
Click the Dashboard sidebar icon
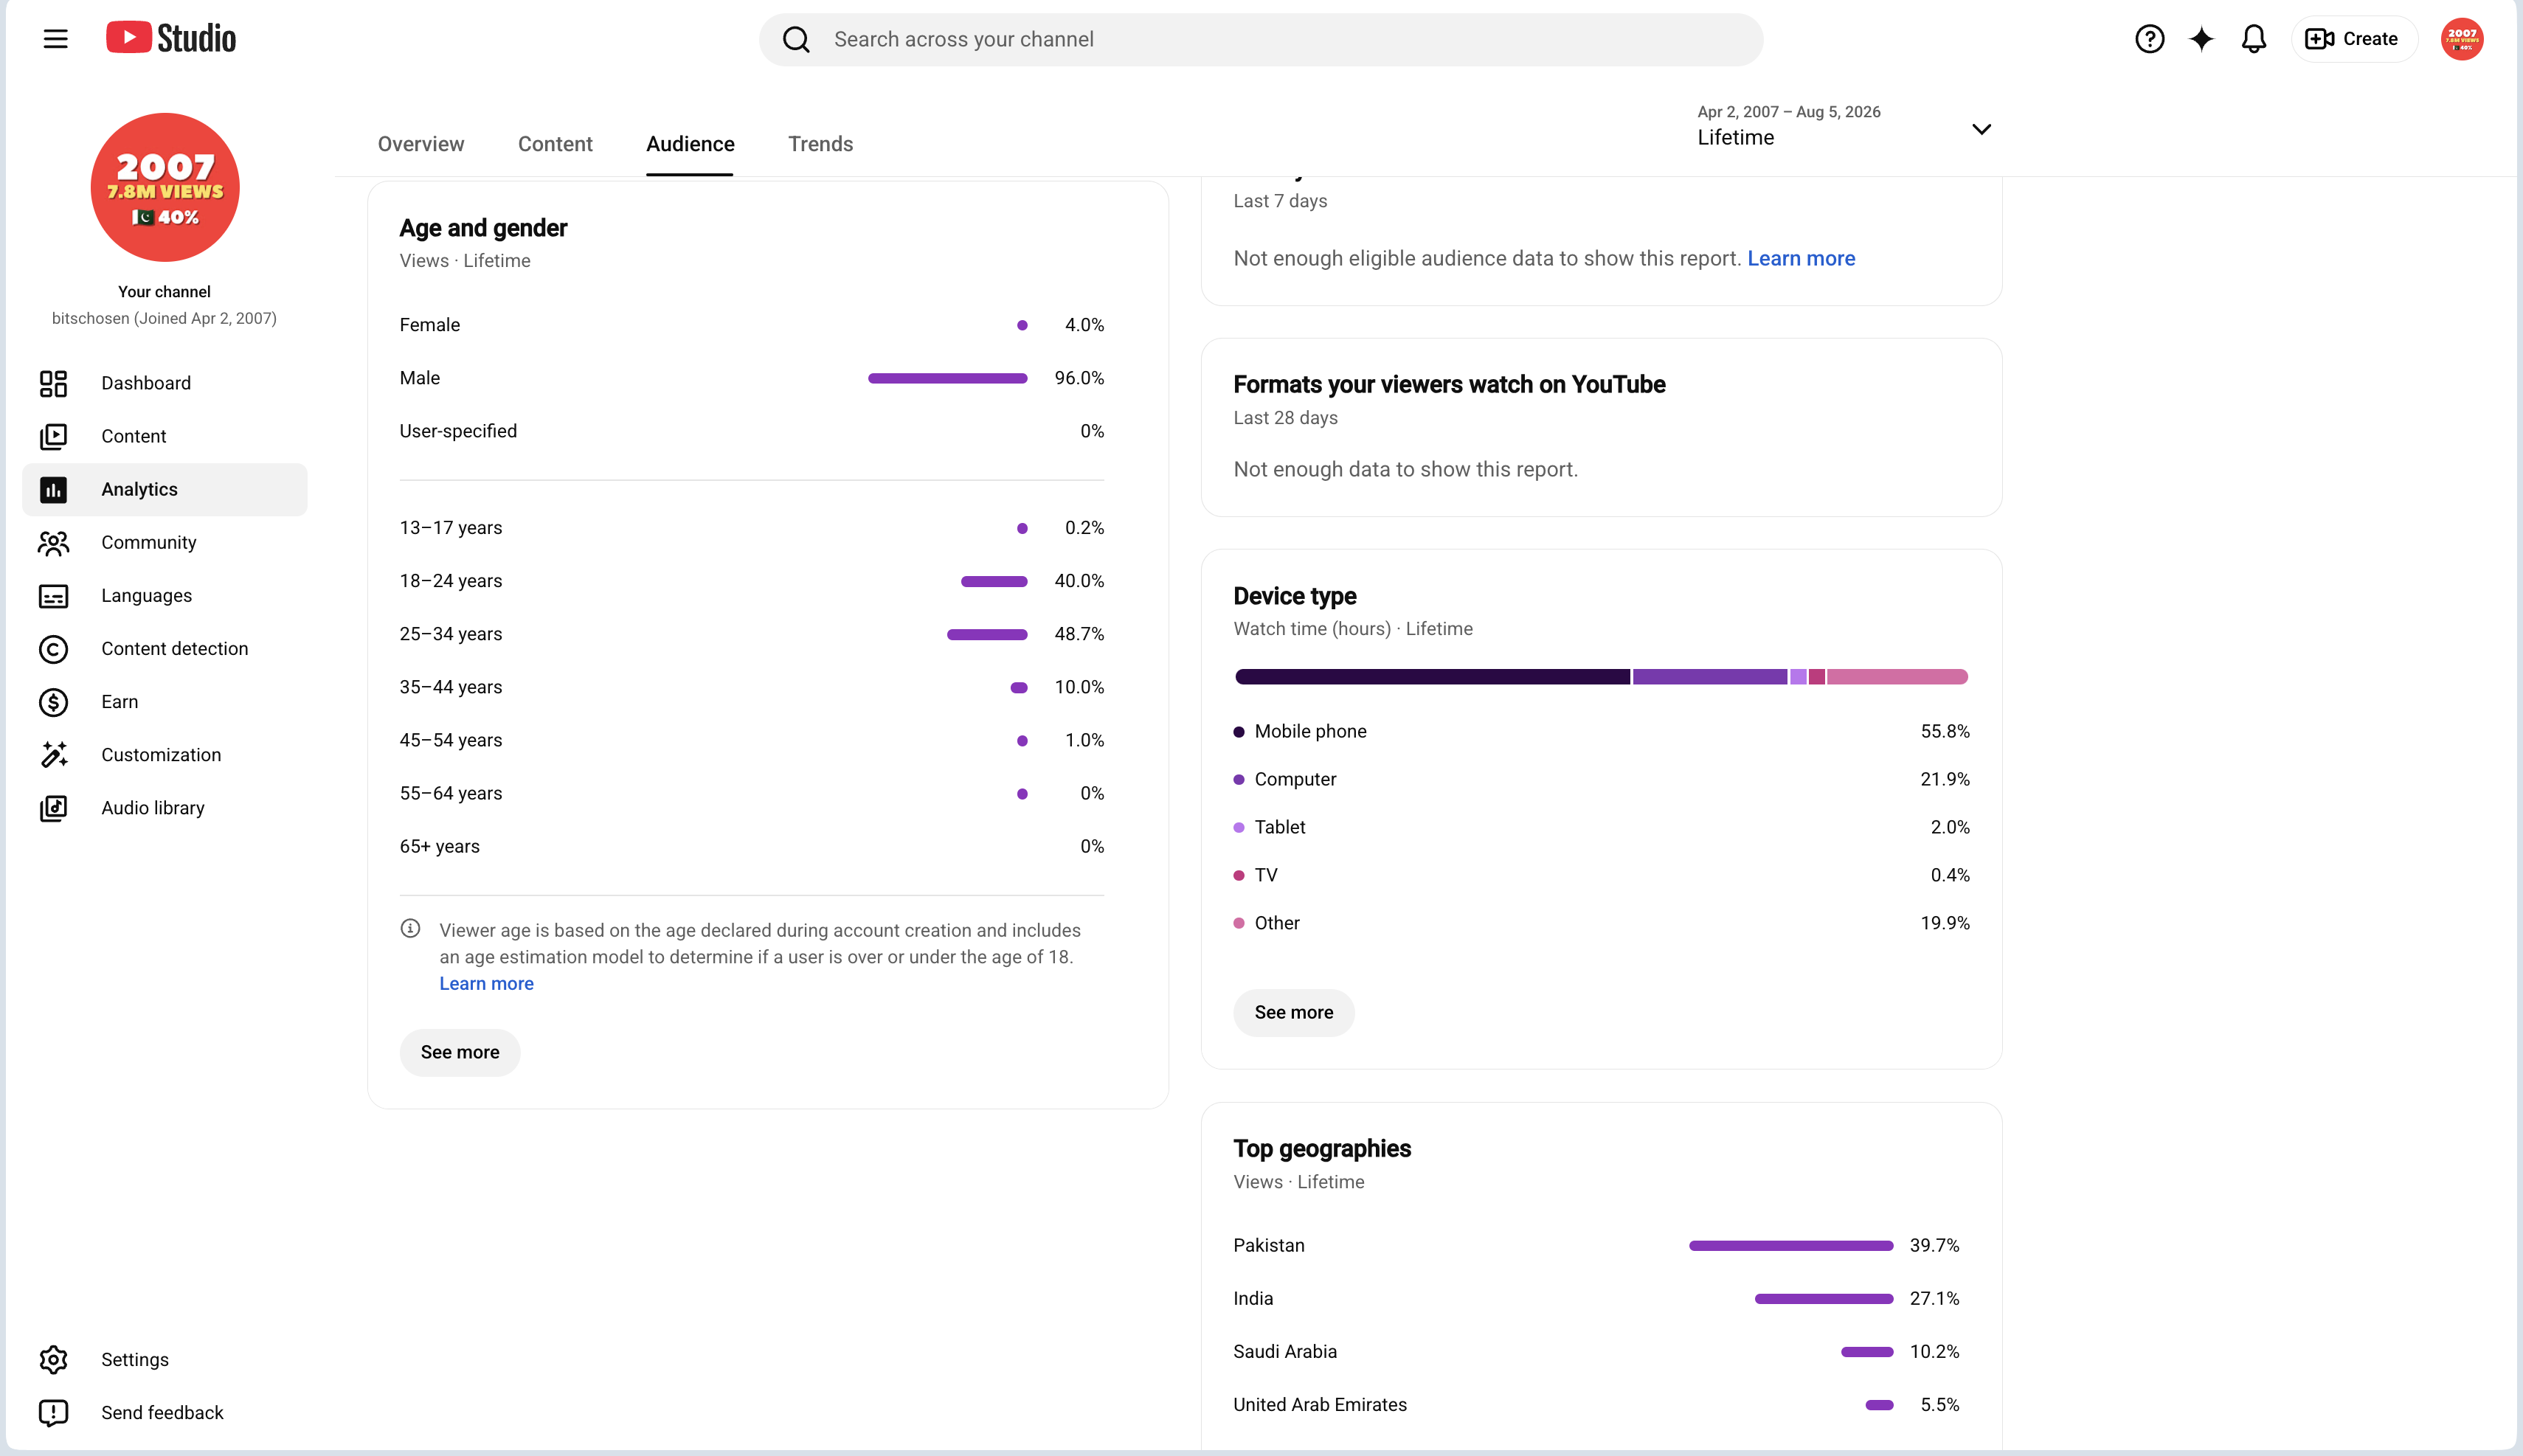click(x=53, y=383)
